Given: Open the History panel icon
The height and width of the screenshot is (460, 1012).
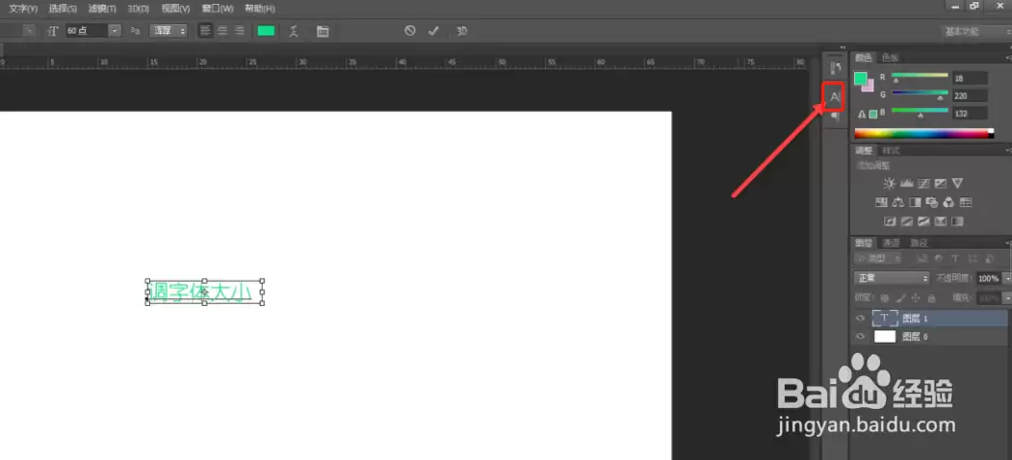Looking at the screenshot, I should click(x=835, y=67).
